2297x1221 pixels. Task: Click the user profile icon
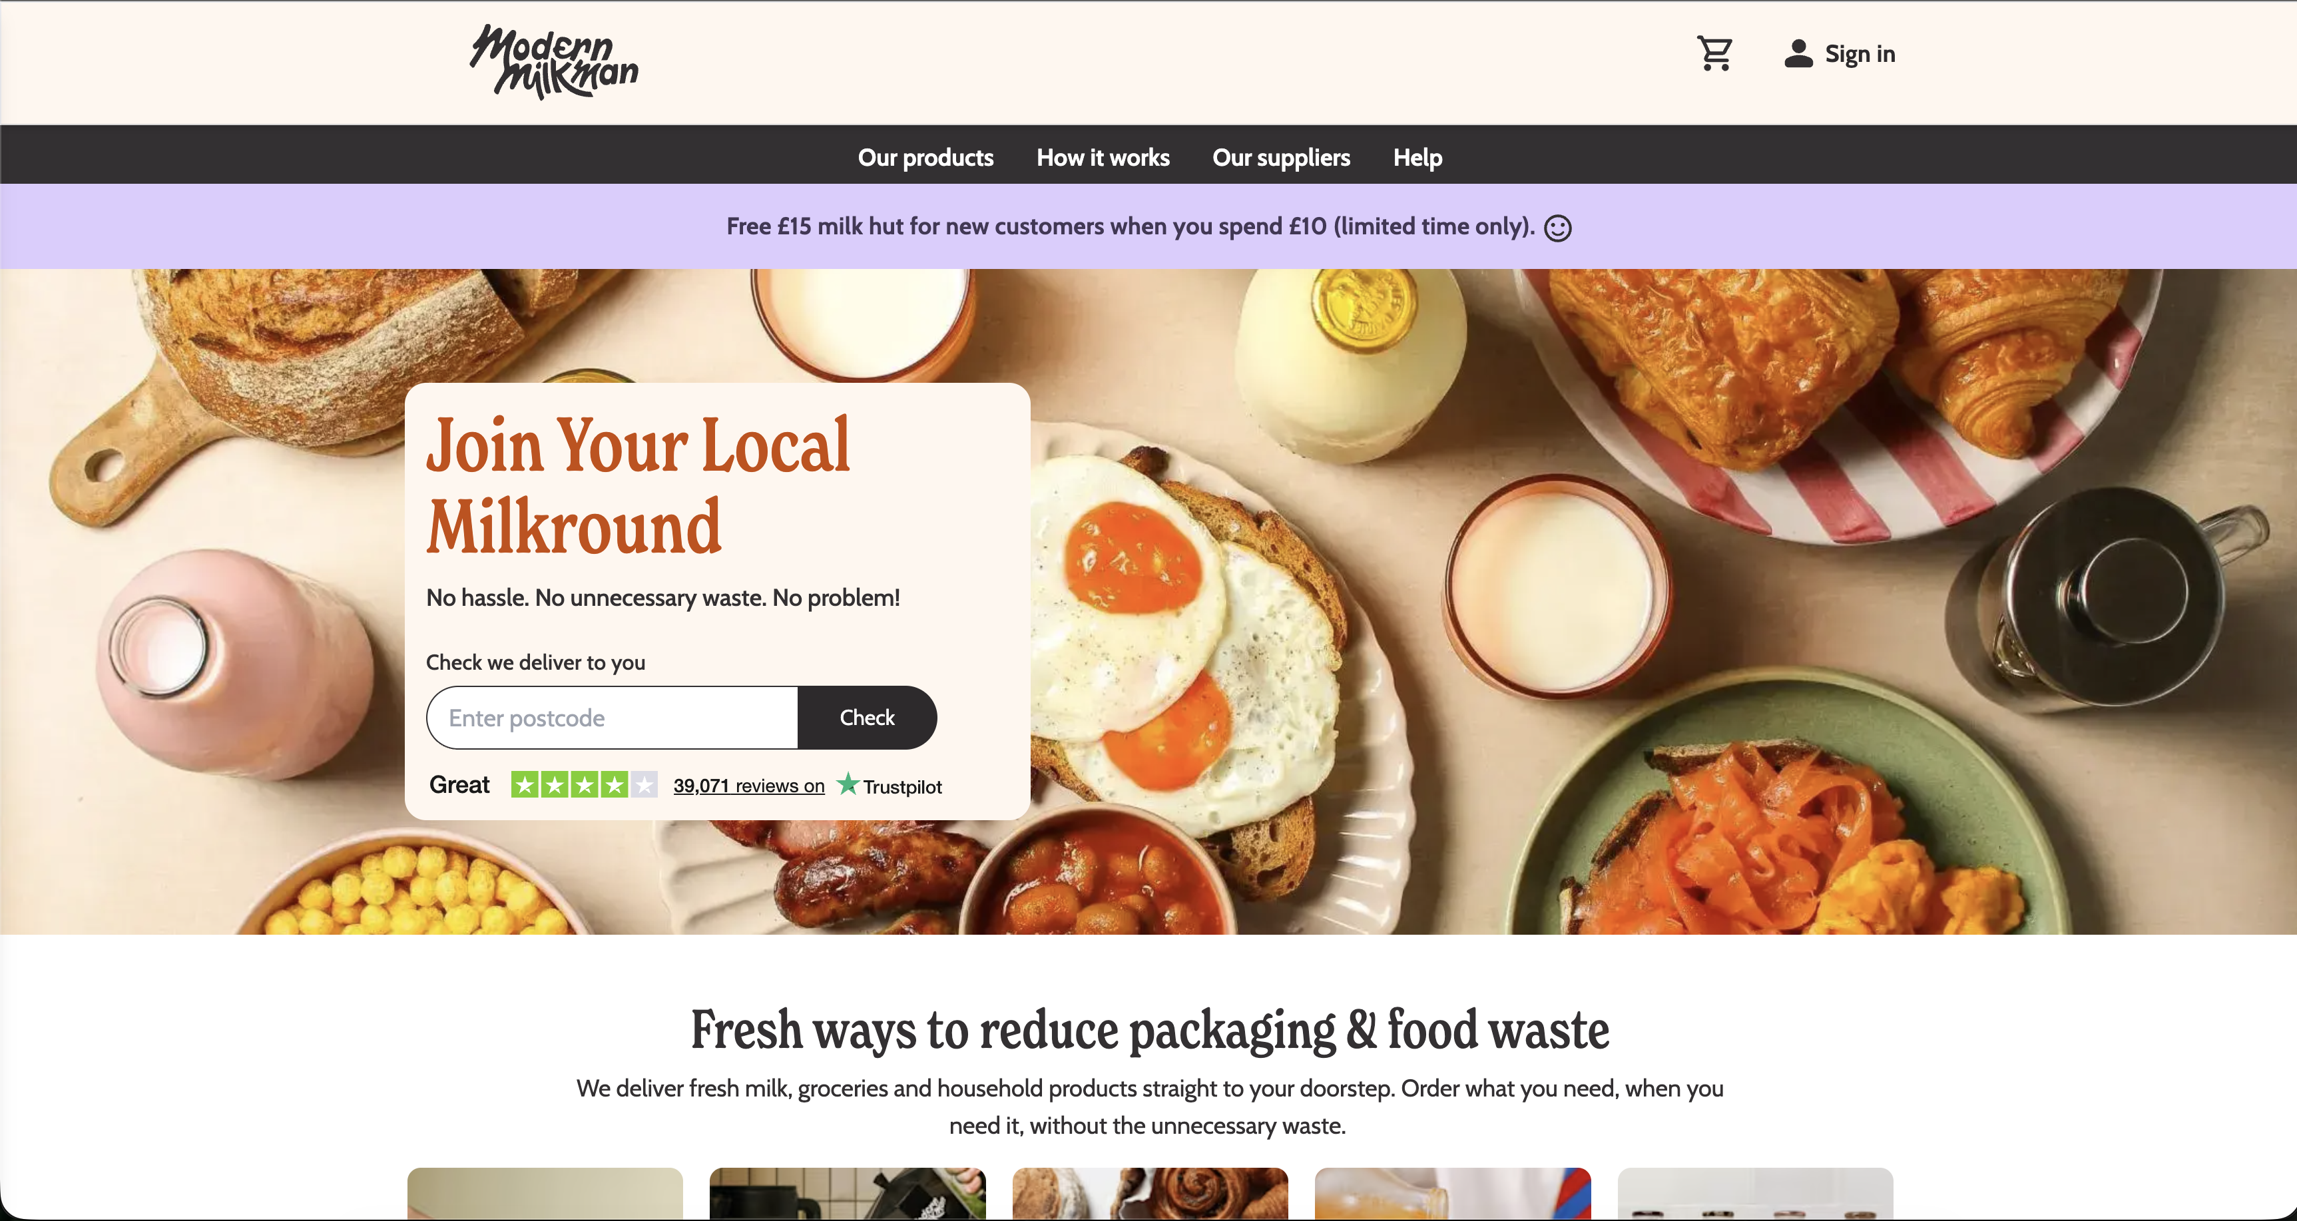pos(1798,53)
